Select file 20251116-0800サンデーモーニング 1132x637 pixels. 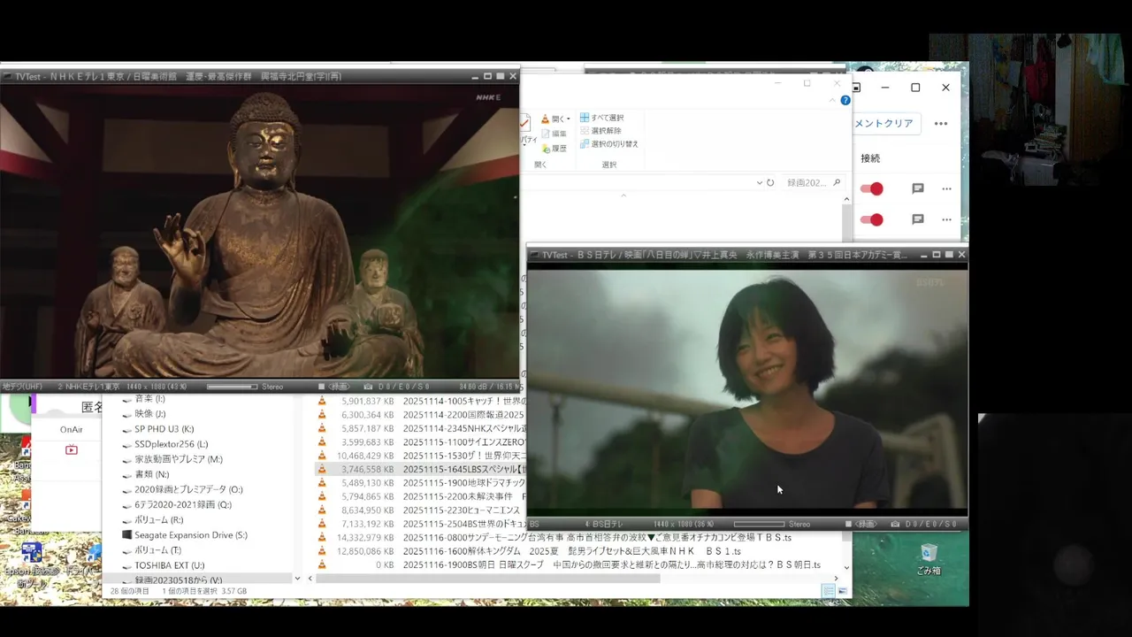(x=596, y=537)
